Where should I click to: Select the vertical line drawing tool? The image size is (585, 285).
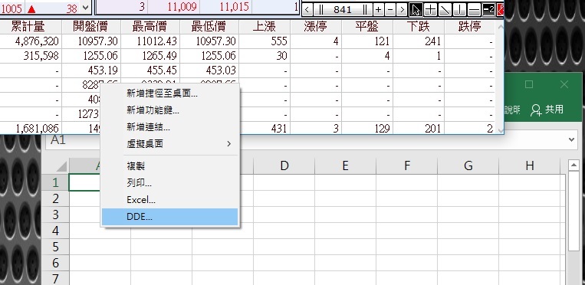460,9
